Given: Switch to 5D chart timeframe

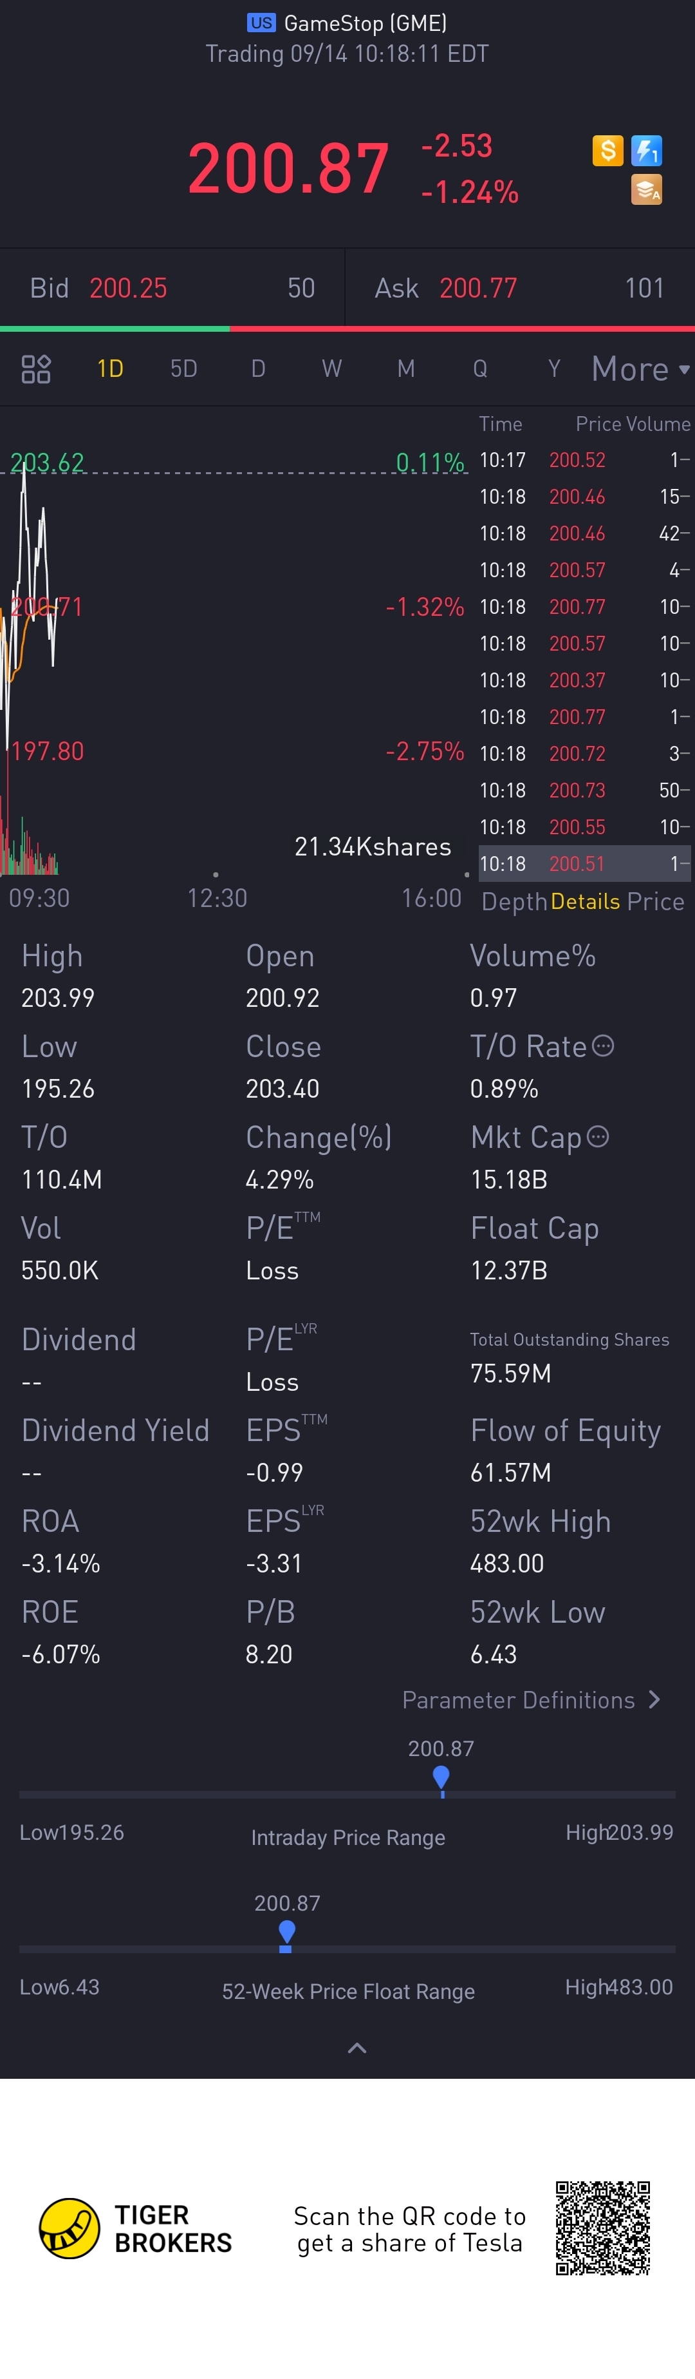Looking at the screenshot, I should coord(183,368).
